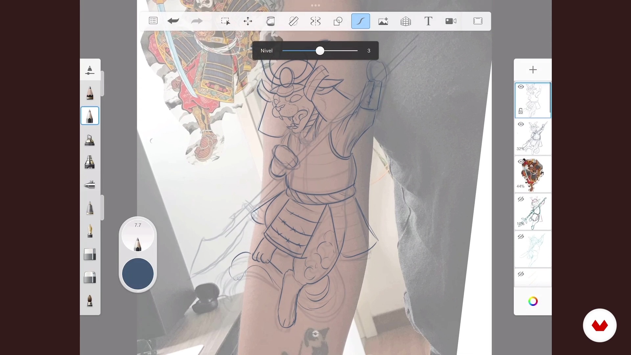Select the Text tool
Screen dimensions: 631x355
[x=428, y=21]
